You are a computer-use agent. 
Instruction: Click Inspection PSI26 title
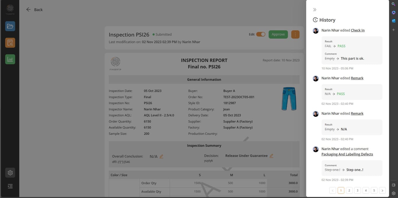click(129, 35)
